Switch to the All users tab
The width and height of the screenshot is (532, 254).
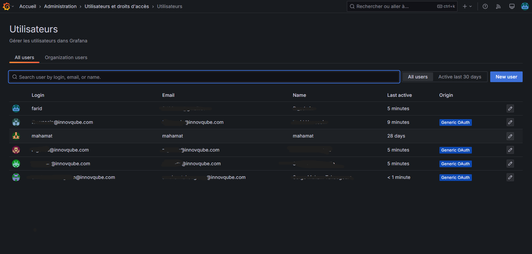(x=24, y=57)
